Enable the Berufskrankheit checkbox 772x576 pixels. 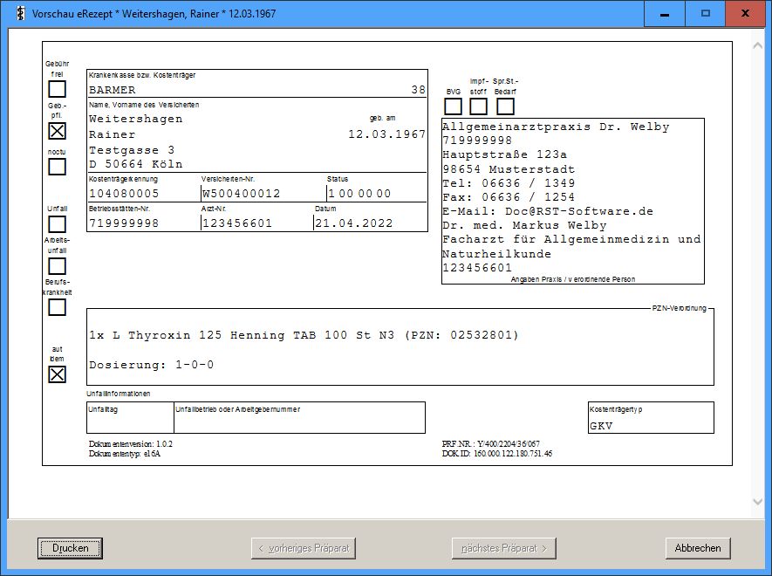point(57,307)
